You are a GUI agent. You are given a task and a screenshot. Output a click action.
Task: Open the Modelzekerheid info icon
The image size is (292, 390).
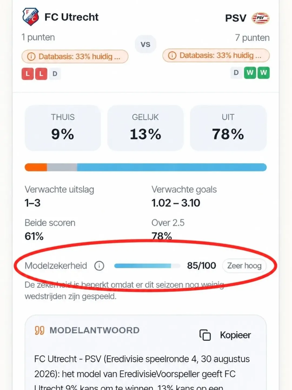click(x=99, y=266)
